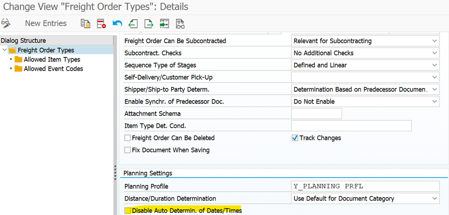The width and height of the screenshot is (449, 215).
Task: Select Allowed Item Types in tree
Action: coord(52,59)
